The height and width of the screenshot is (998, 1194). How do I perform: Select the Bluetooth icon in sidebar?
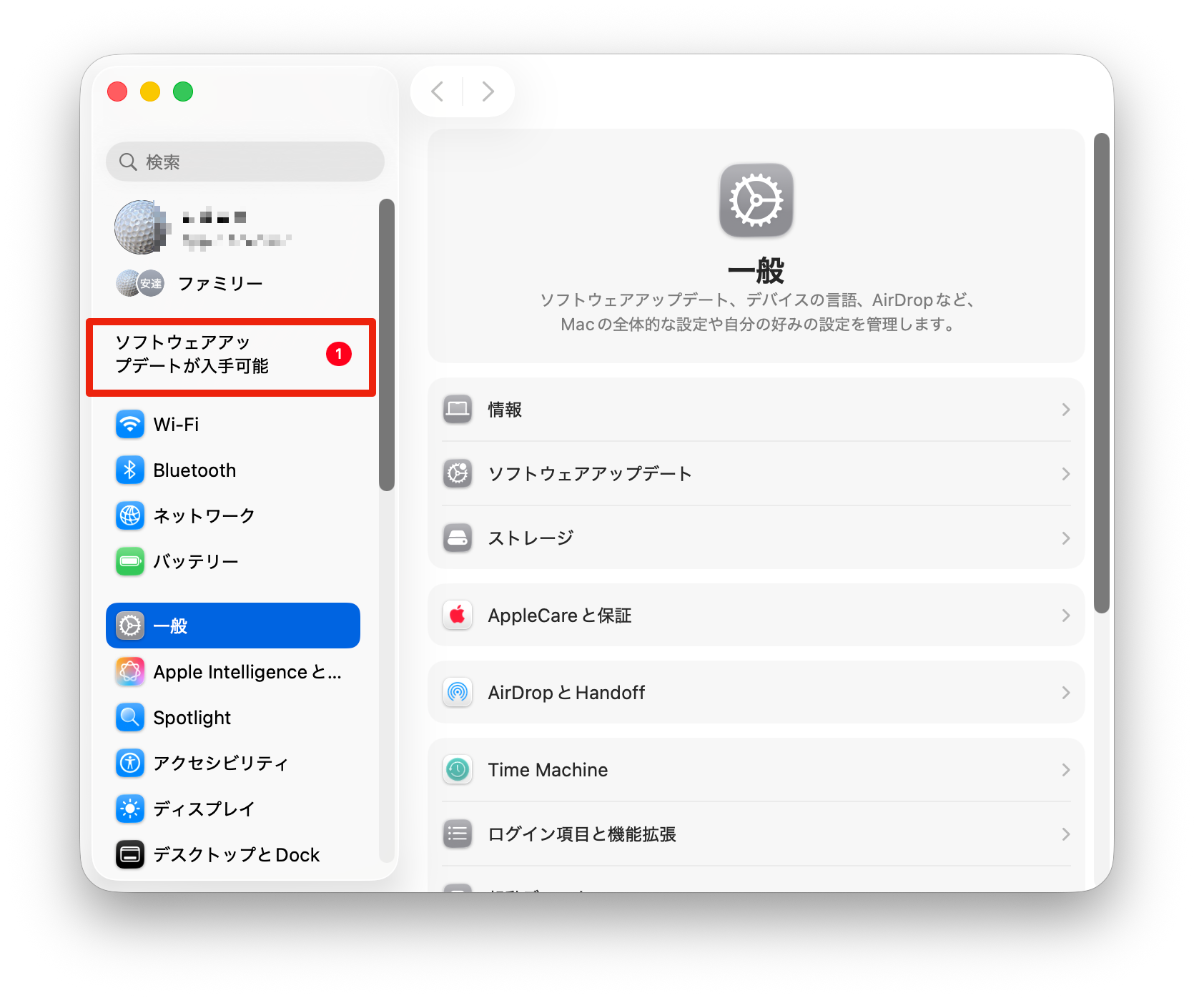(x=130, y=470)
